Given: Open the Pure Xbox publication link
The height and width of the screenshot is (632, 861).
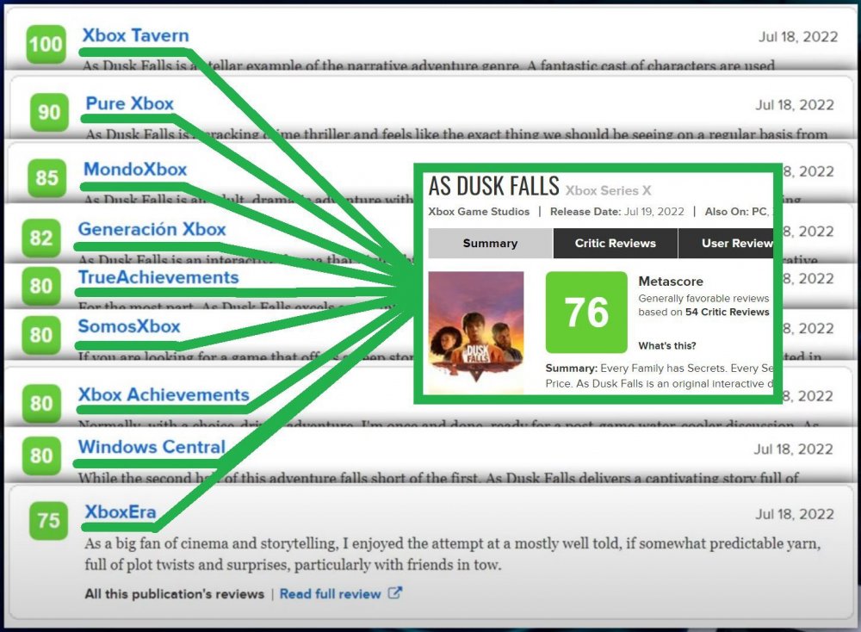Looking at the screenshot, I should pyautogui.click(x=129, y=104).
